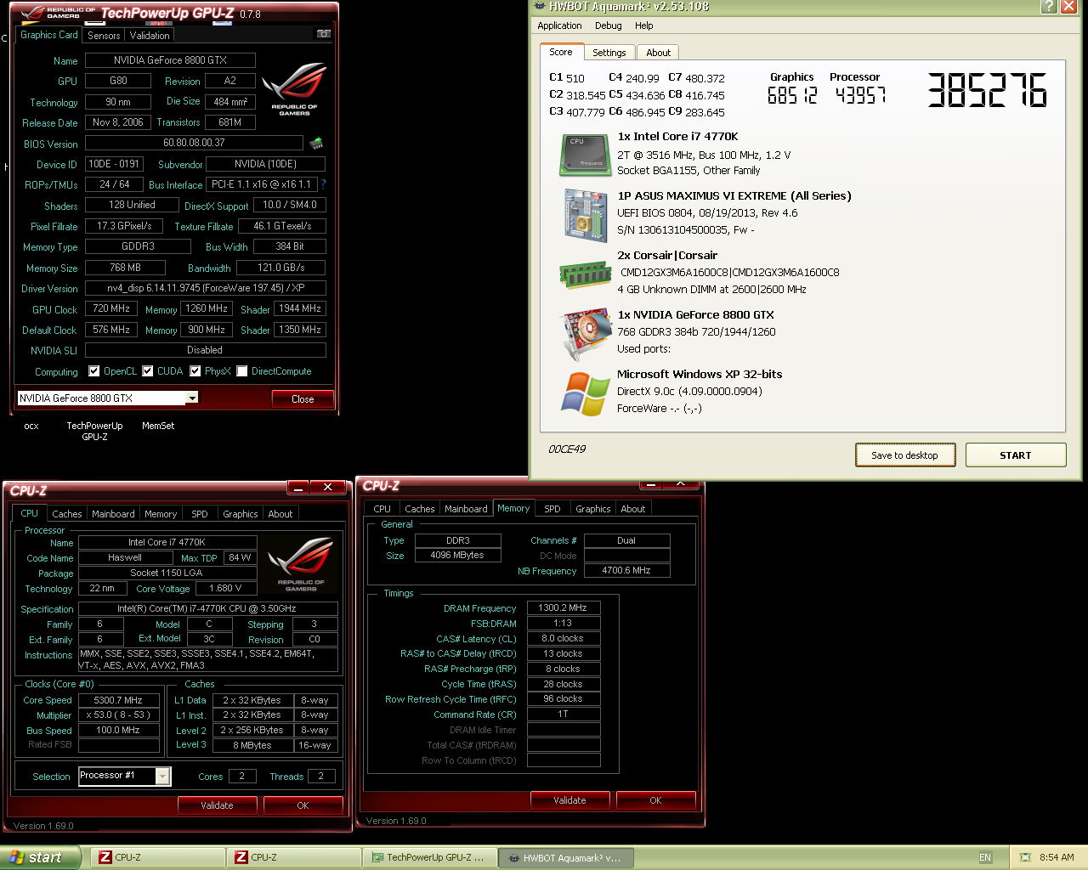Image resolution: width=1088 pixels, height=870 pixels.
Task: Click the Bus Interface question mark icon
Action: click(x=323, y=184)
